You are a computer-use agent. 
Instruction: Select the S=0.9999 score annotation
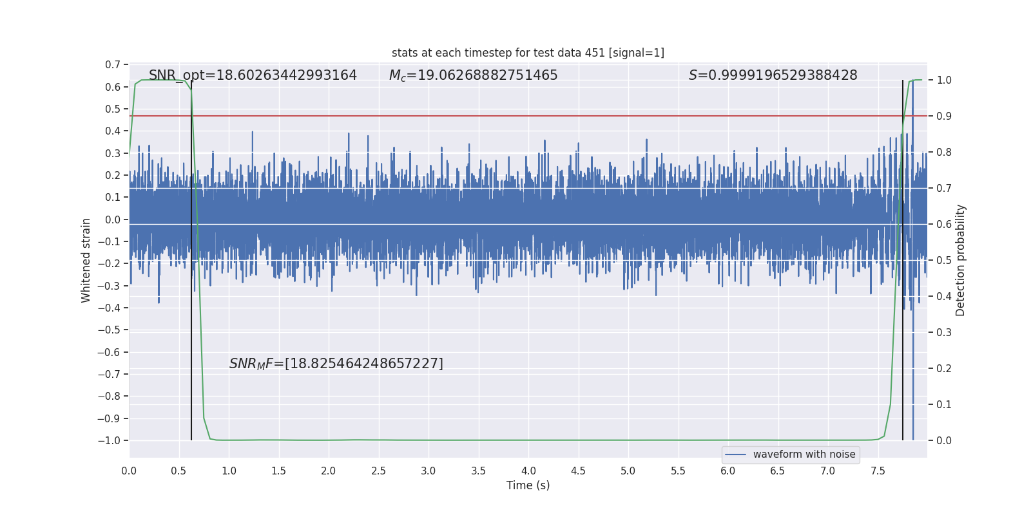click(773, 75)
